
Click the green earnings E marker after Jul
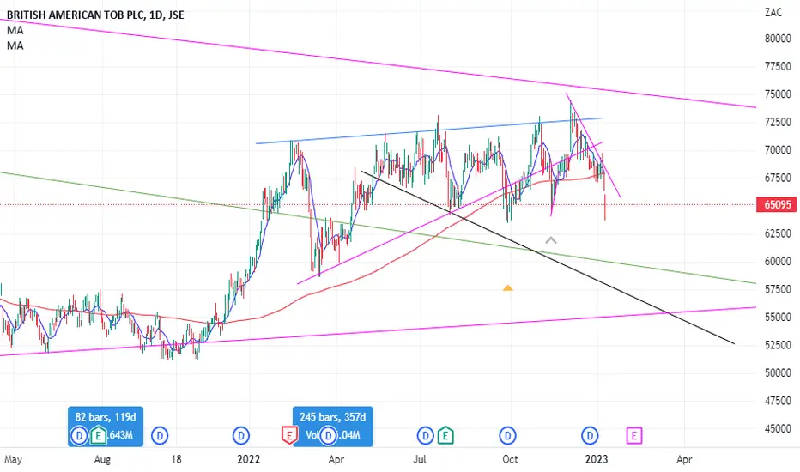point(445,436)
